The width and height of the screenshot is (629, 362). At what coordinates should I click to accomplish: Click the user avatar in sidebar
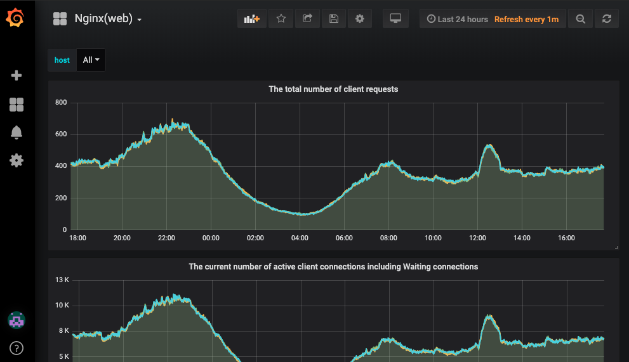pyautogui.click(x=17, y=320)
